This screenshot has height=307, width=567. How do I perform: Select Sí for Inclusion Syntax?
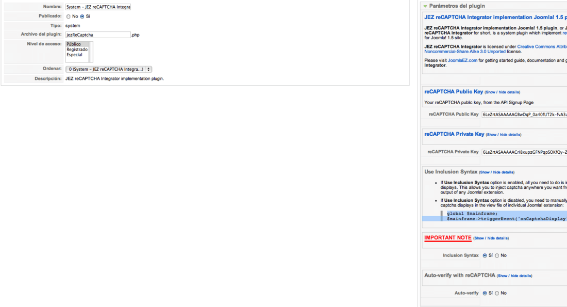tap(485, 255)
